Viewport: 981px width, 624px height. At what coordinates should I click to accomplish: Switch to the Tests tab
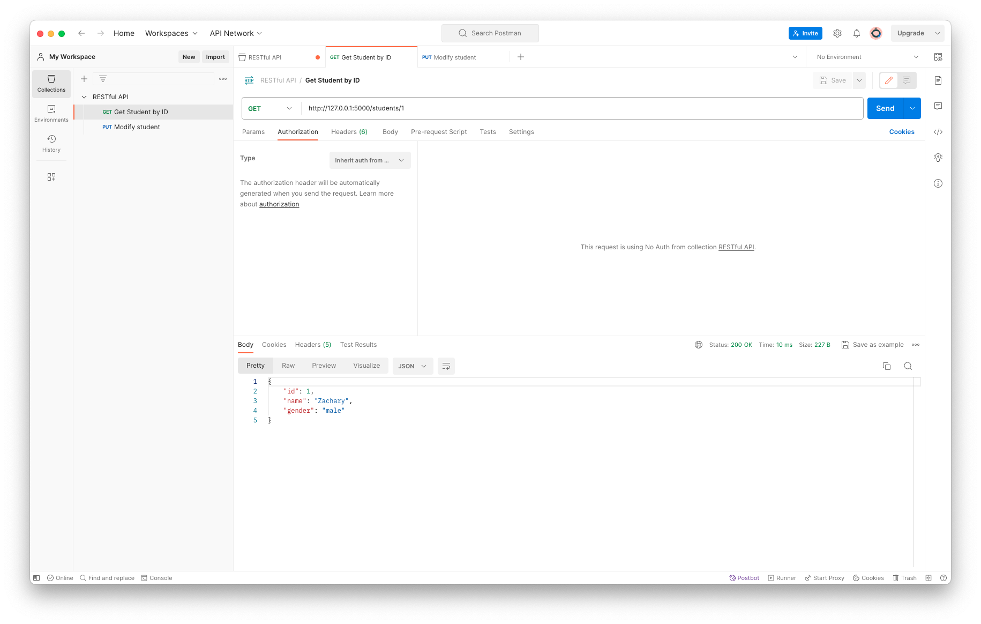488,132
